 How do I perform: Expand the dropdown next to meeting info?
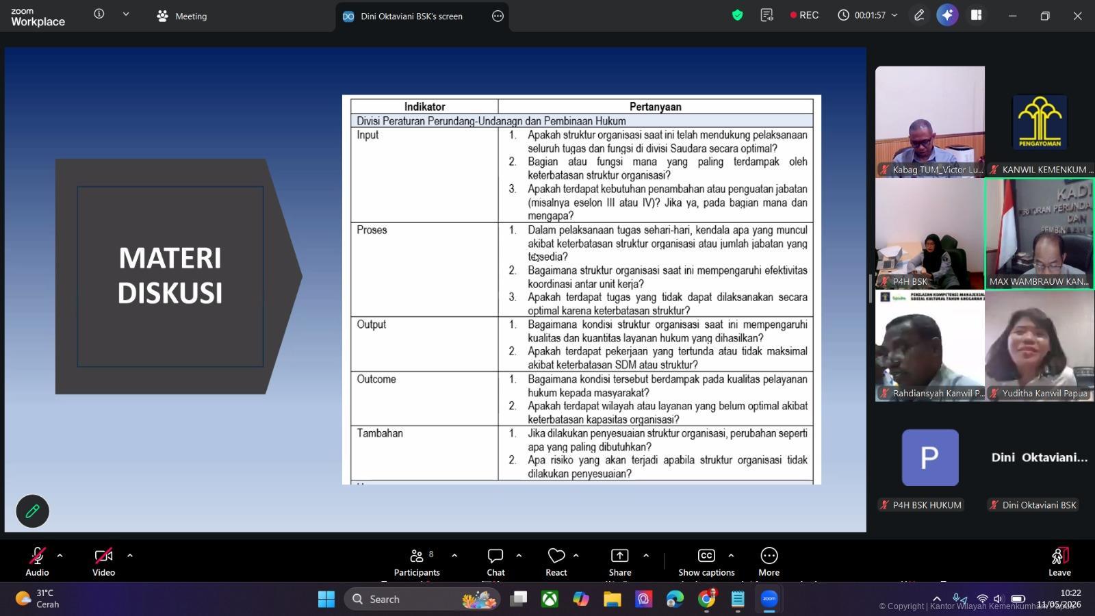(x=126, y=14)
